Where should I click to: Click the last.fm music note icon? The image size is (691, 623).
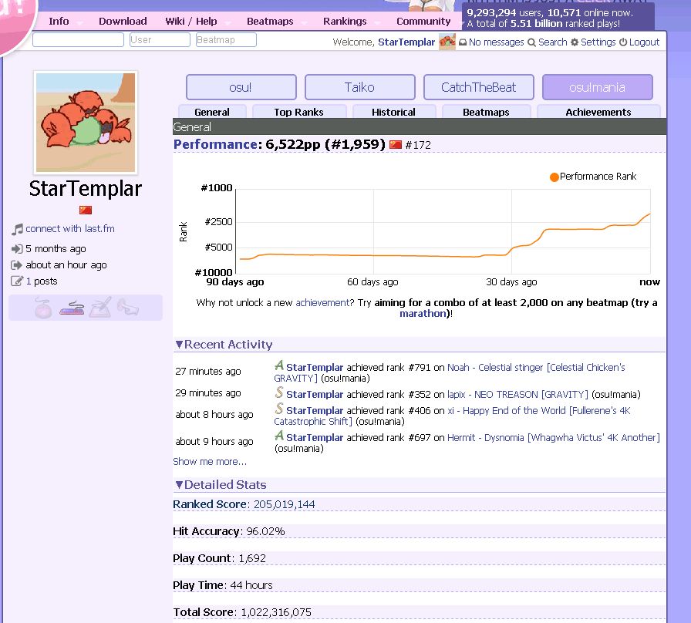17,229
